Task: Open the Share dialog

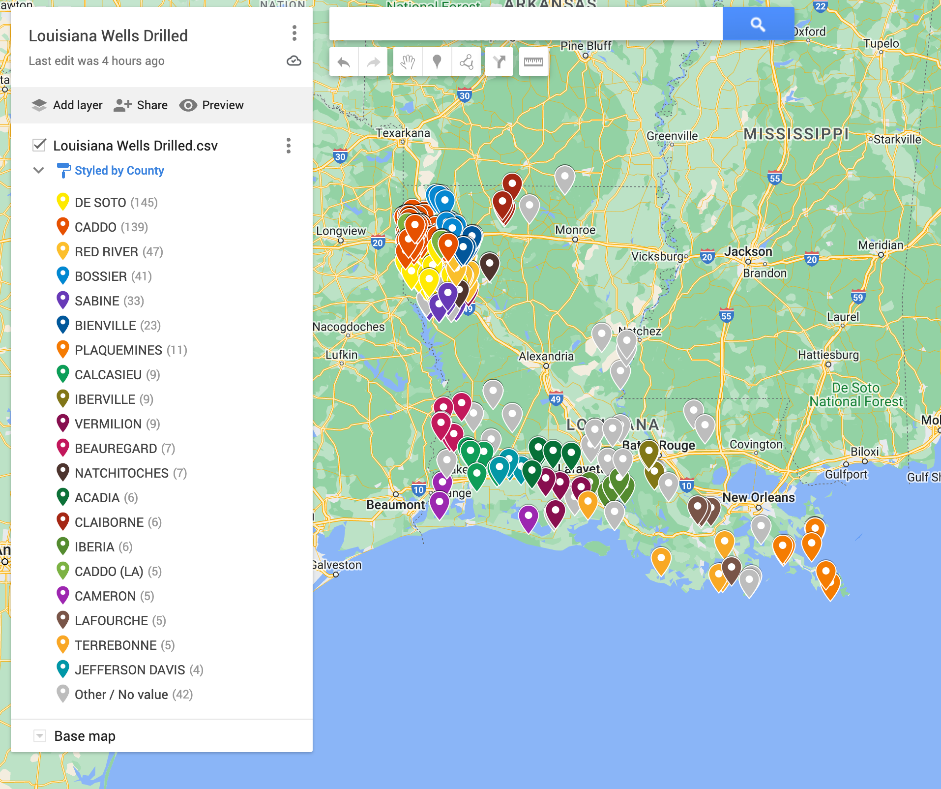Action: click(x=141, y=105)
